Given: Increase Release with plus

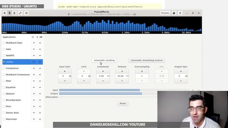Looking at the screenshot, I should pos(122,71).
